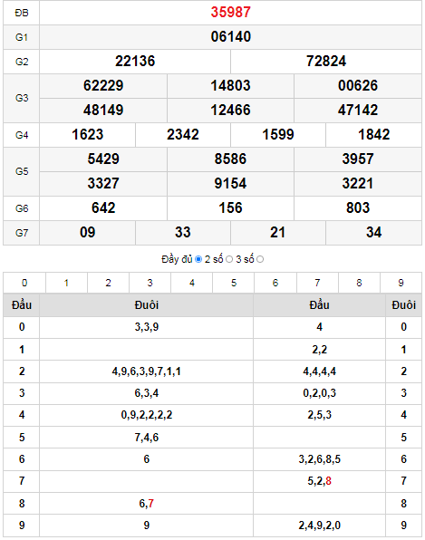Click G5 number 8586

[230, 159]
